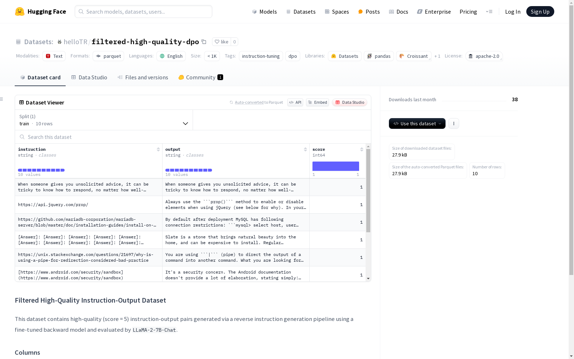Viewport: 574px width, 359px height.
Task: Open the Pricing page
Action: coord(468,11)
